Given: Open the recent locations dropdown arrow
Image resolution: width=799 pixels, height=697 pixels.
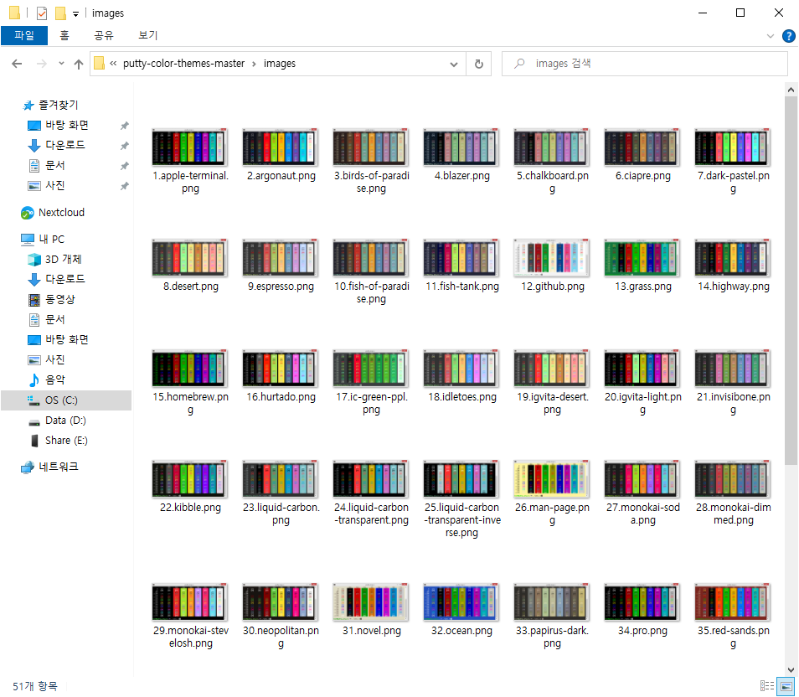Looking at the screenshot, I should pyautogui.click(x=61, y=64).
